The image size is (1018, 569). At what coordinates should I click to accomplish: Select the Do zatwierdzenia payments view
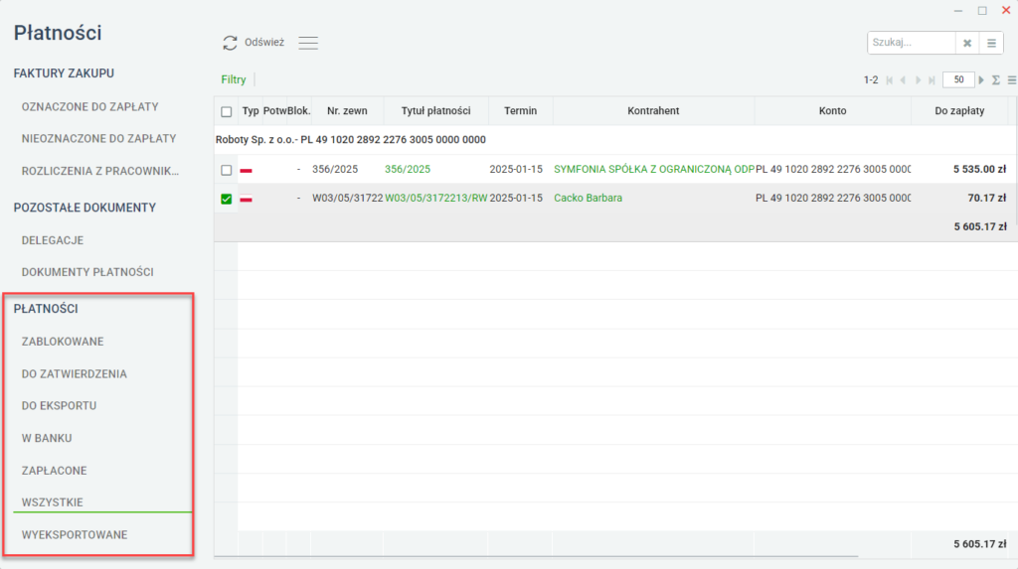pos(74,373)
